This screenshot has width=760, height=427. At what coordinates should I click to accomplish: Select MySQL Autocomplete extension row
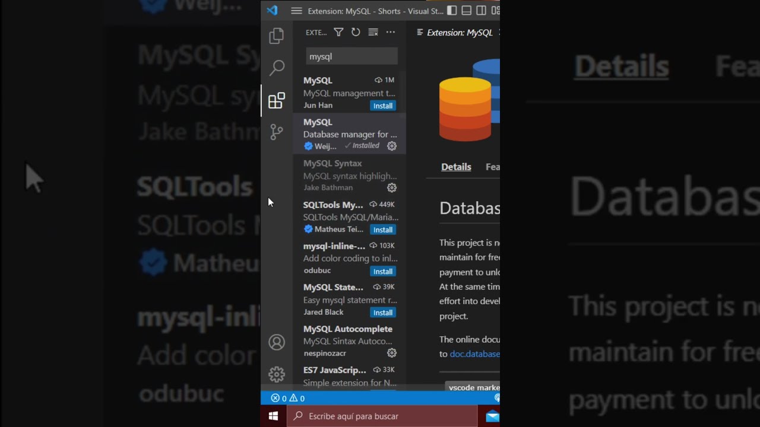point(349,341)
